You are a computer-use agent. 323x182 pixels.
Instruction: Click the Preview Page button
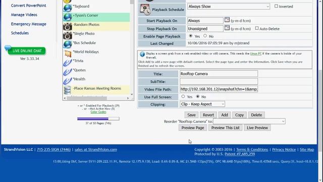coord(193,128)
